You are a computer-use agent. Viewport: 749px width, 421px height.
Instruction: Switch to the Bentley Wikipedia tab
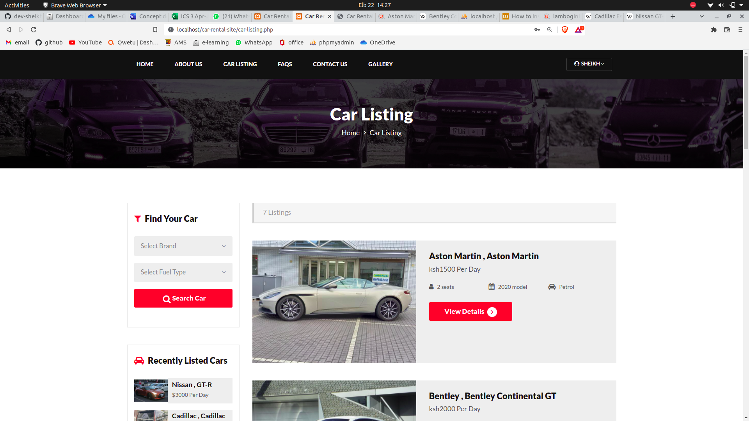438,16
